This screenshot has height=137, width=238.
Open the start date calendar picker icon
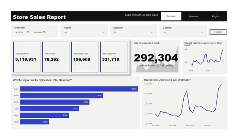(28, 32)
